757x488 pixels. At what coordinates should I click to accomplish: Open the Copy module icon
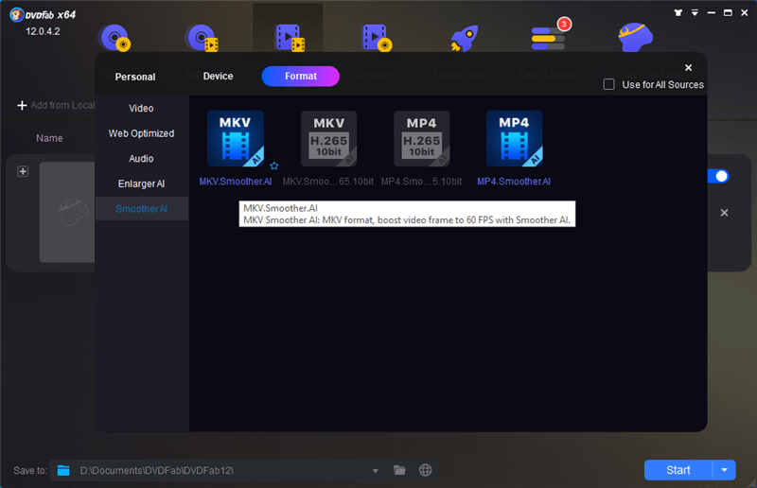coord(114,38)
